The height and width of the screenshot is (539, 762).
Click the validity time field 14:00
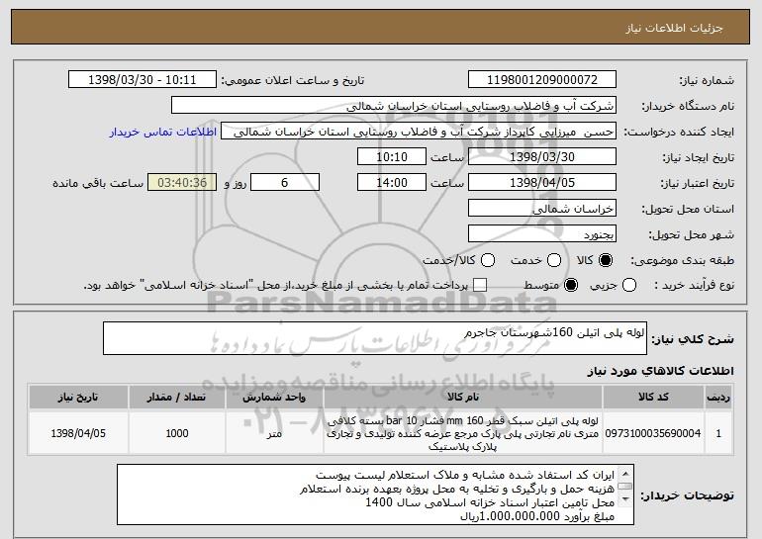click(392, 183)
